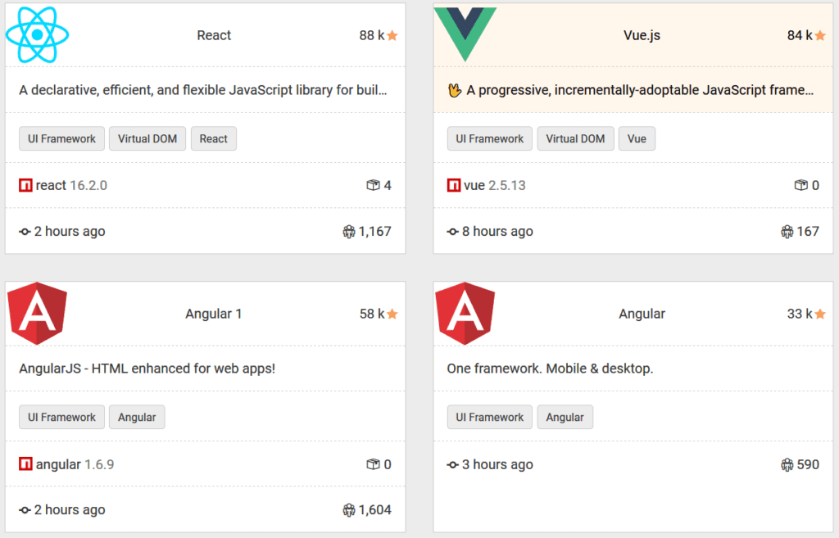Viewport: 839px width, 538px height.
Task: Click the package box icon in Vue.js card
Action: (801, 185)
